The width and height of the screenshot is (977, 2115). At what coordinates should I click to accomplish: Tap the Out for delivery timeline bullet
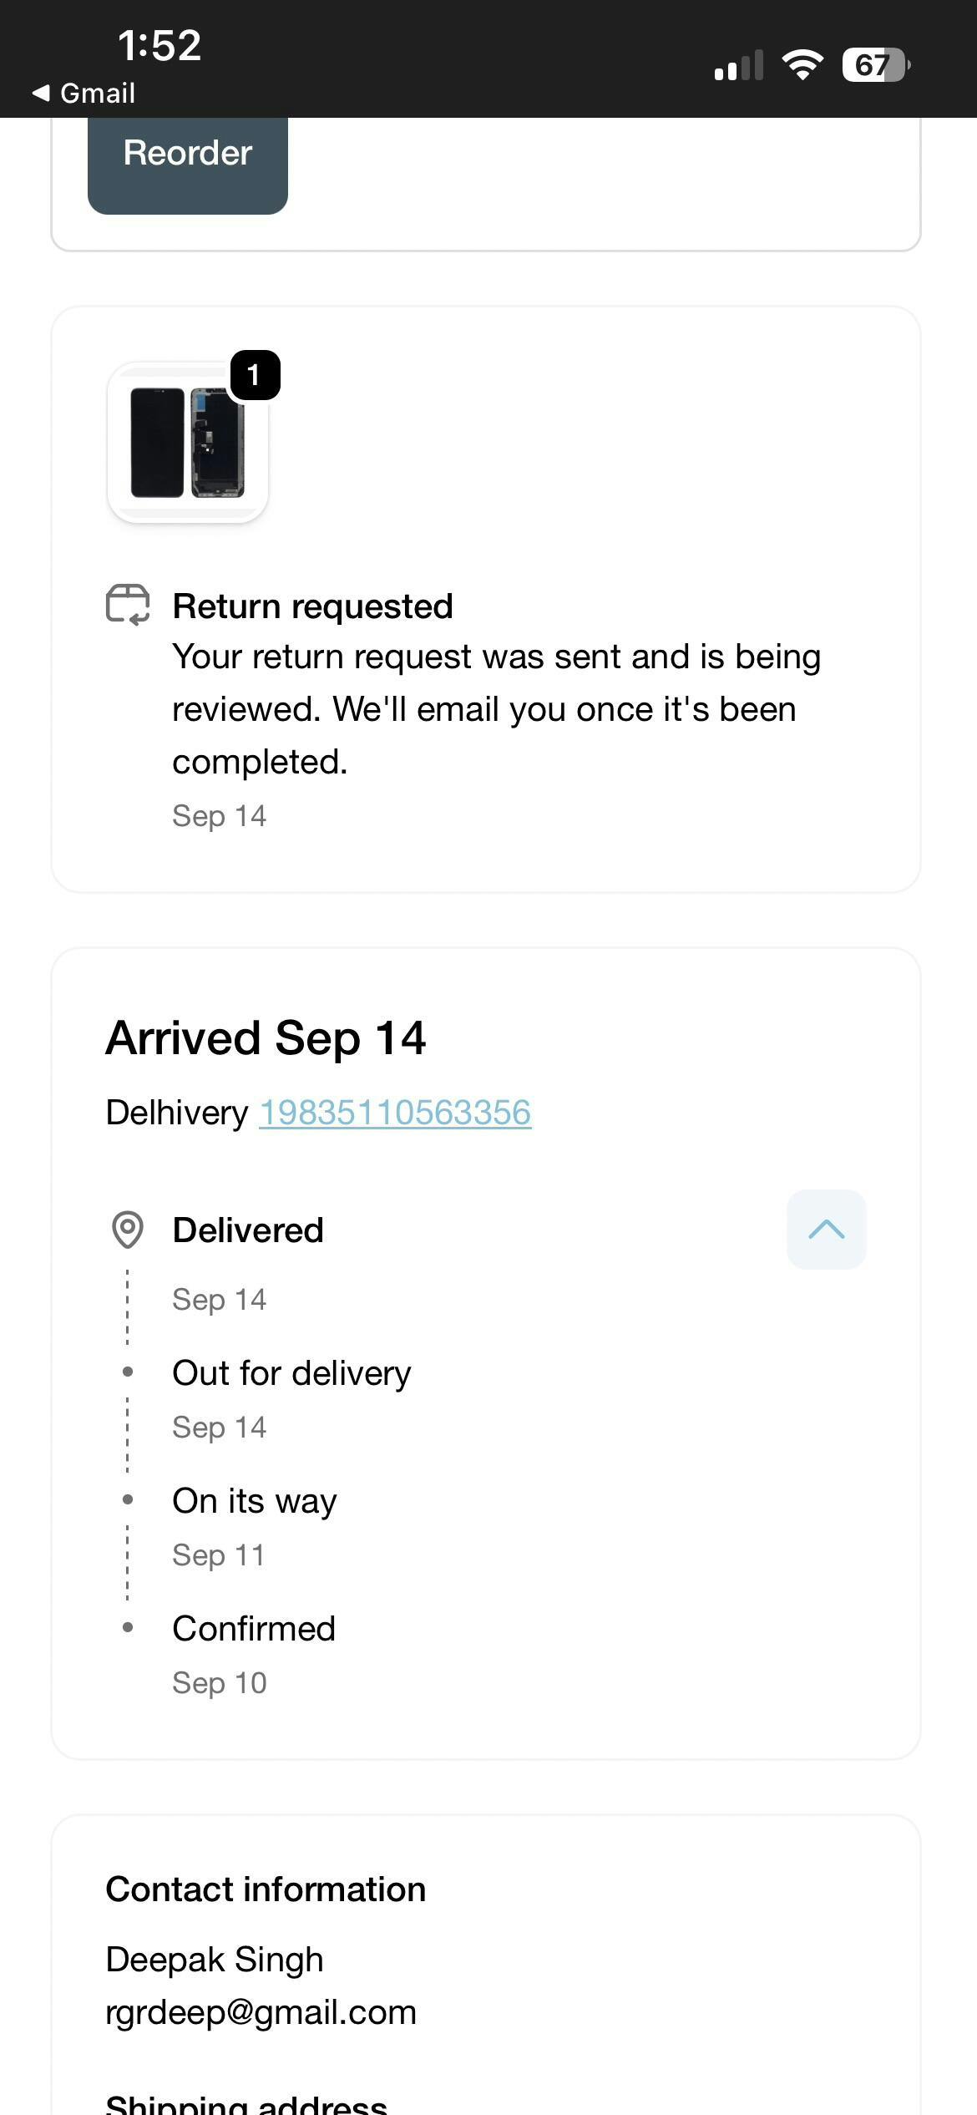coord(128,1372)
